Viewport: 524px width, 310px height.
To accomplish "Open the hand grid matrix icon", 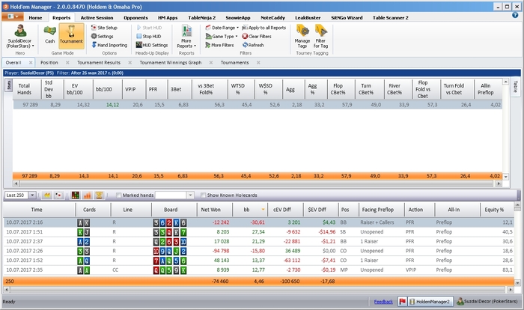I will point(76,195).
